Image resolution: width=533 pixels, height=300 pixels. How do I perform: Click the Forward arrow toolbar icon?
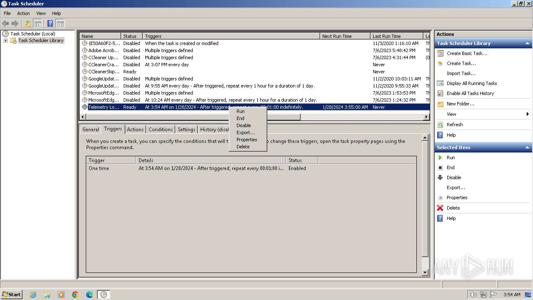click(x=15, y=23)
